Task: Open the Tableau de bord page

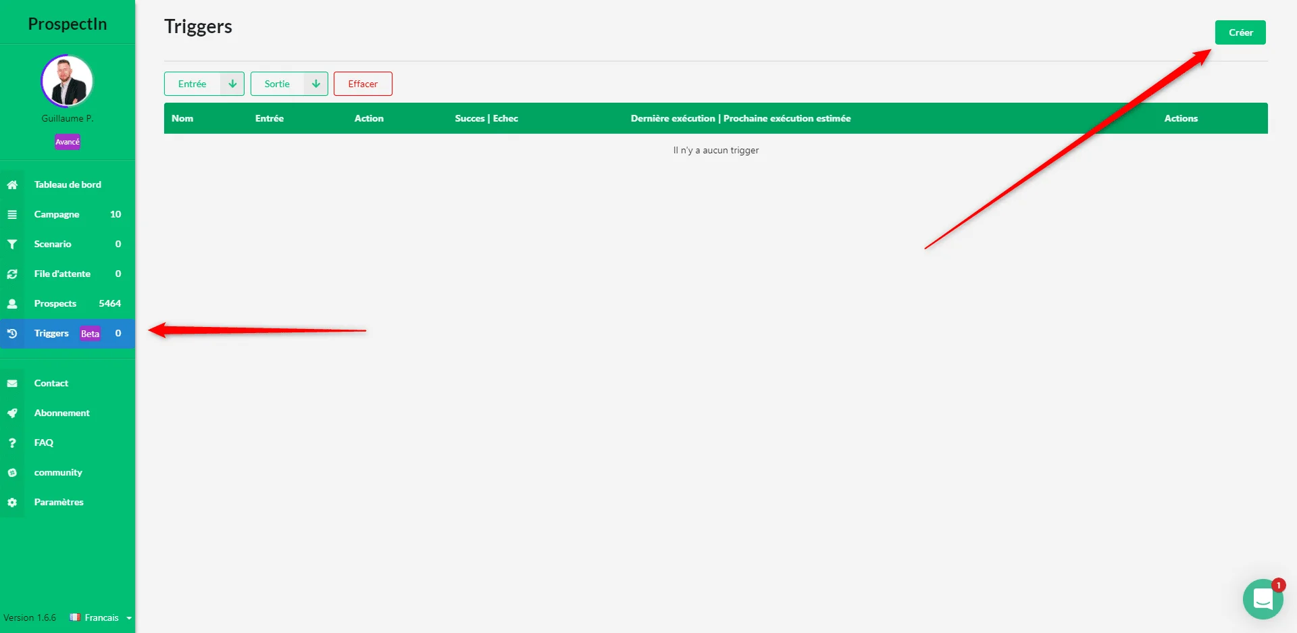Action: 68,184
